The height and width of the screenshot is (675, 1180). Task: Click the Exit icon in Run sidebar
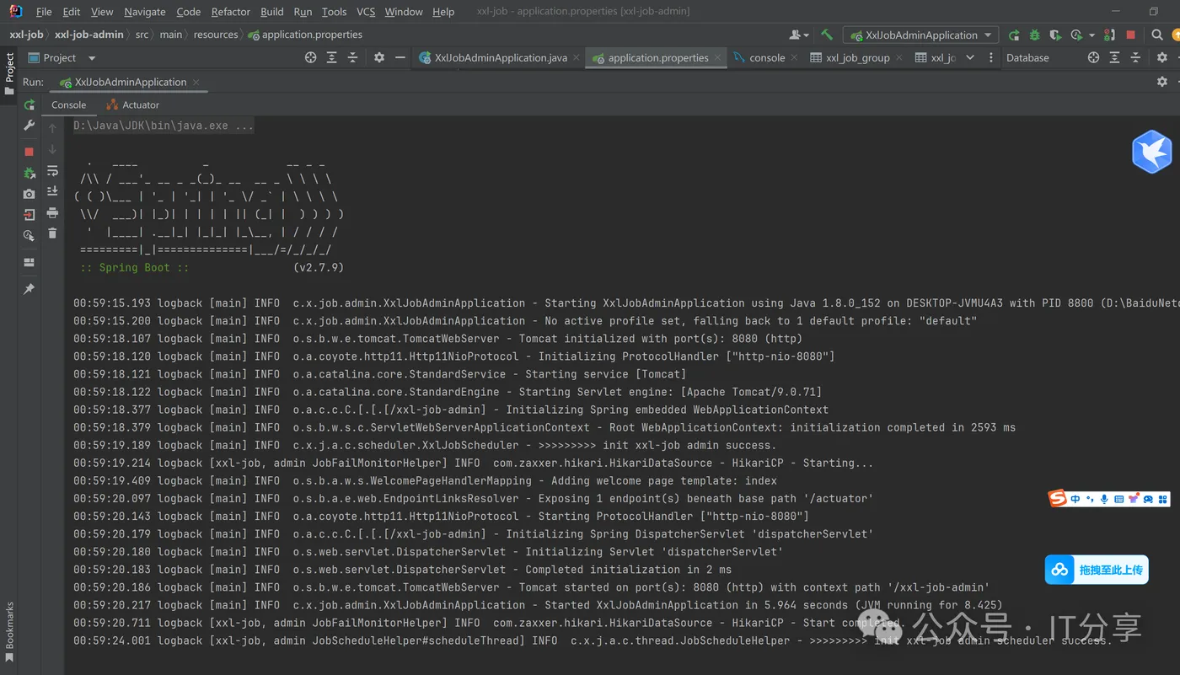29,215
